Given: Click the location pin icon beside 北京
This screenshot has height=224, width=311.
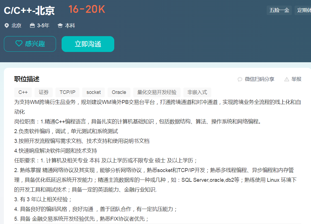Looking at the screenshot, I should click(7, 26).
